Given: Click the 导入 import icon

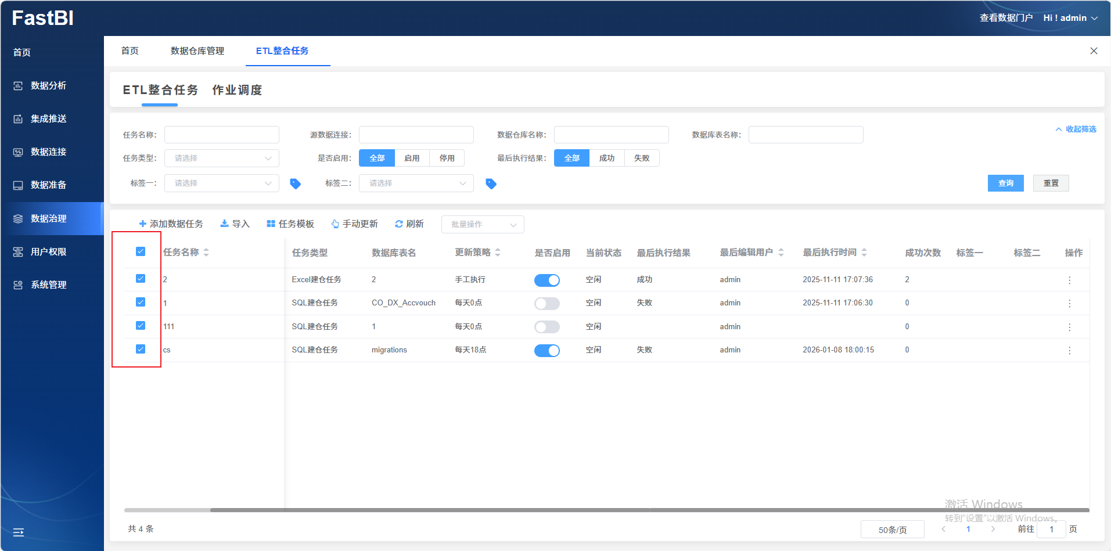Looking at the screenshot, I should tap(224, 224).
